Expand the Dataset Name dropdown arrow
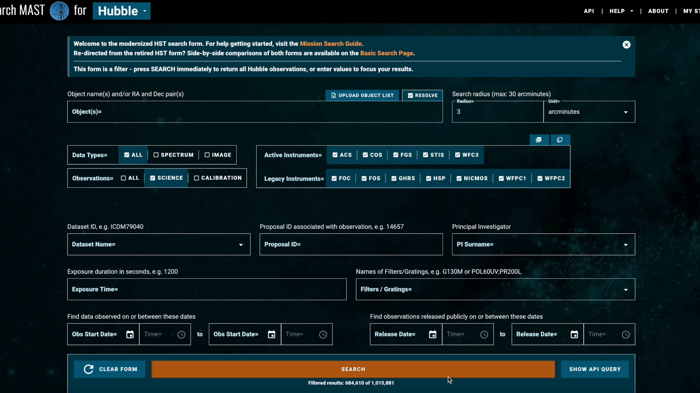 pyautogui.click(x=241, y=245)
